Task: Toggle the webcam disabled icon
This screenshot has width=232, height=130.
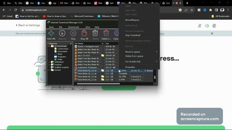Action: coord(214,26)
